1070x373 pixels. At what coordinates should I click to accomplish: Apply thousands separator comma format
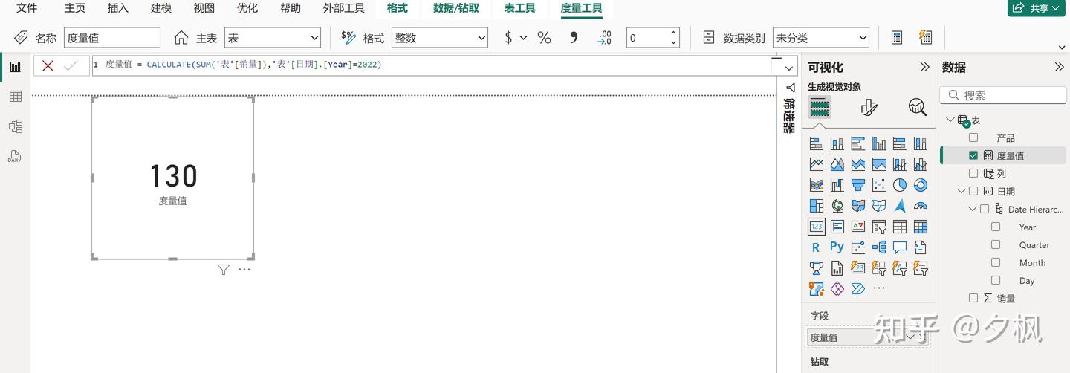(x=574, y=38)
